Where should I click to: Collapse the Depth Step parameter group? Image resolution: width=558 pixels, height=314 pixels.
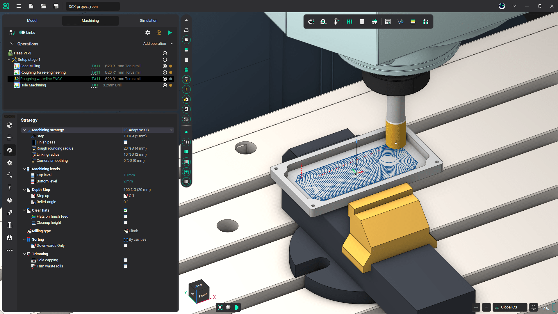click(x=24, y=189)
